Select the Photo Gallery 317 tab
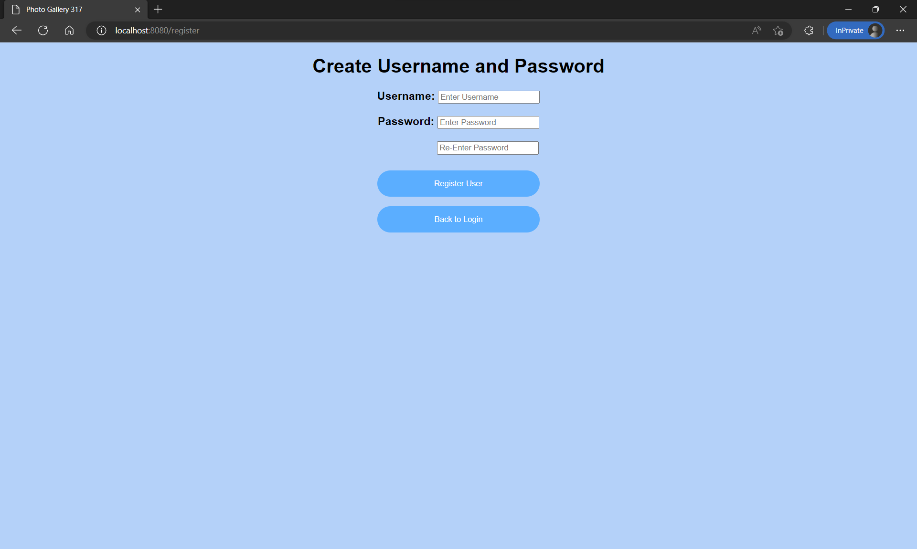This screenshot has height=549, width=917. (x=67, y=10)
